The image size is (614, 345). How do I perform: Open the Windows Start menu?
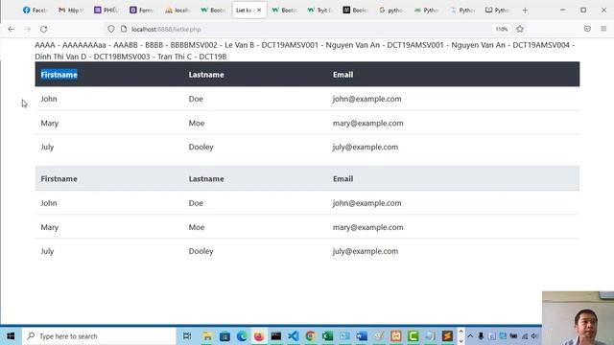11,336
